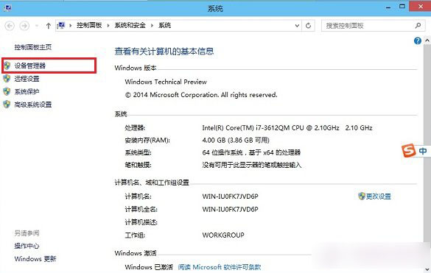Click the shield icon next to 更改设置
Screen dimensions: 431x273
[362, 196]
